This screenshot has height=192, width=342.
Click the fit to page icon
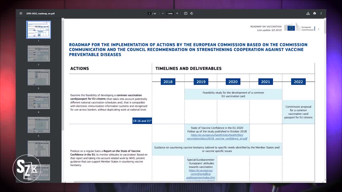coord(186,13)
